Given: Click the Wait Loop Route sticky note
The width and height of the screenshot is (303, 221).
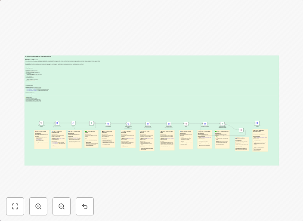Looking at the screenshot, I should click(242, 144).
